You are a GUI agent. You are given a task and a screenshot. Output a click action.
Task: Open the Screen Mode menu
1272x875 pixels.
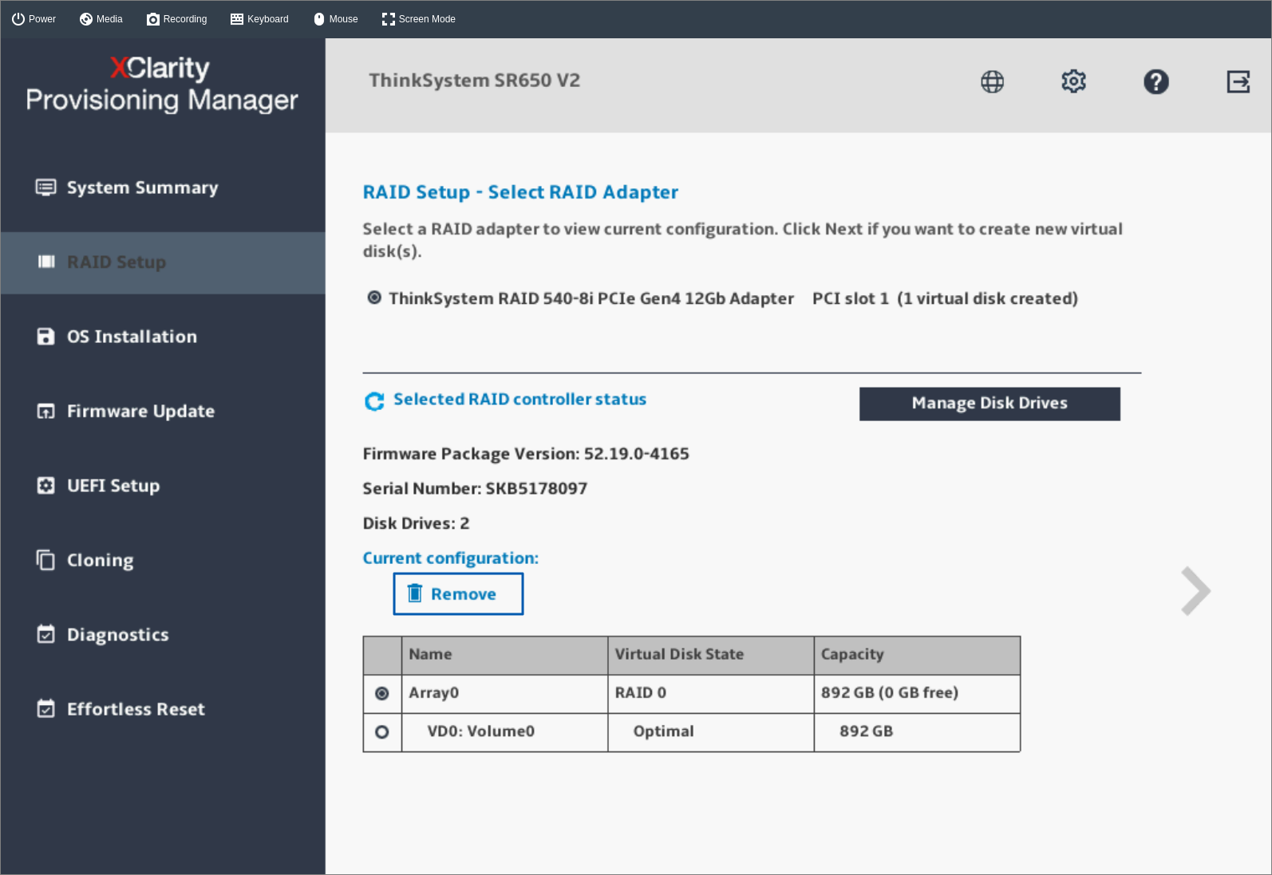coord(418,19)
